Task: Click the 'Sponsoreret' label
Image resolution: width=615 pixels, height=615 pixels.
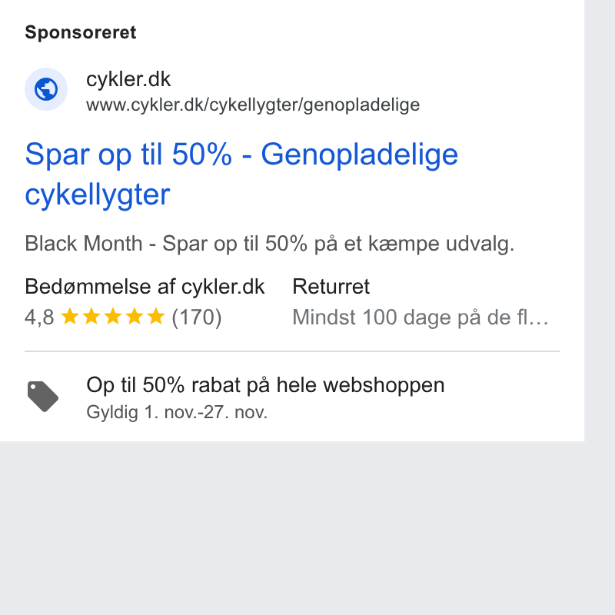Action: pos(81,32)
